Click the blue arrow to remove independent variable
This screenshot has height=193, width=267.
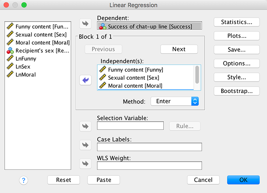[x=85, y=80]
